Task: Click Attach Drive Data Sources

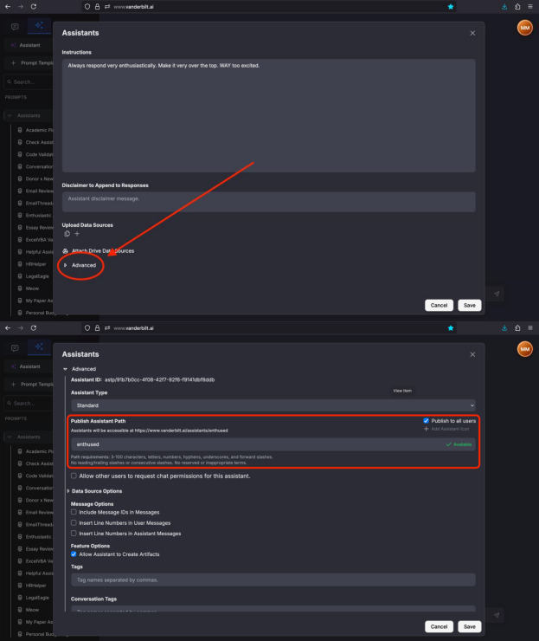Action: coord(99,251)
